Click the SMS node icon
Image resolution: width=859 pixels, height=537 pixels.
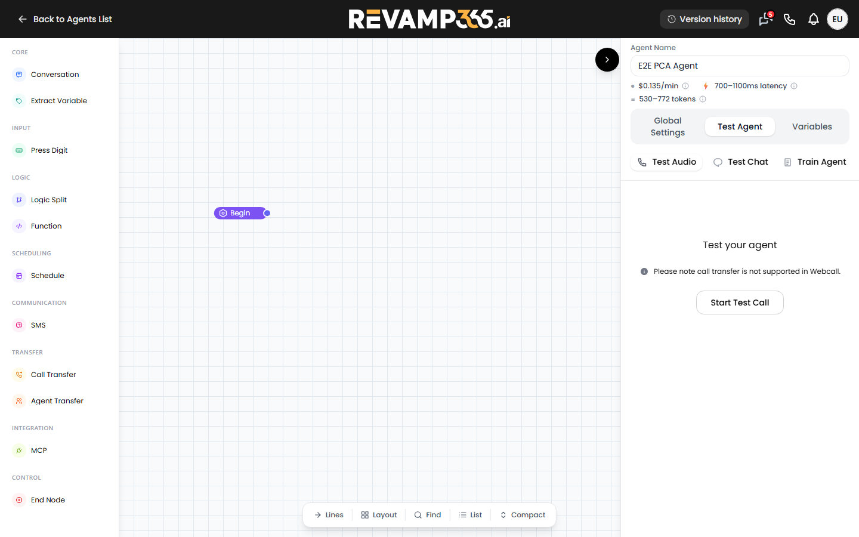pos(19,325)
